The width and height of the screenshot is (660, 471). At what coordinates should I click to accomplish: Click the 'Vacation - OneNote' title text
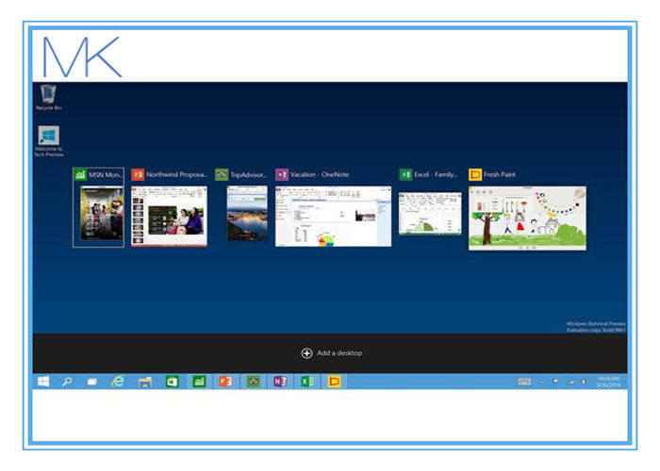(x=320, y=174)
